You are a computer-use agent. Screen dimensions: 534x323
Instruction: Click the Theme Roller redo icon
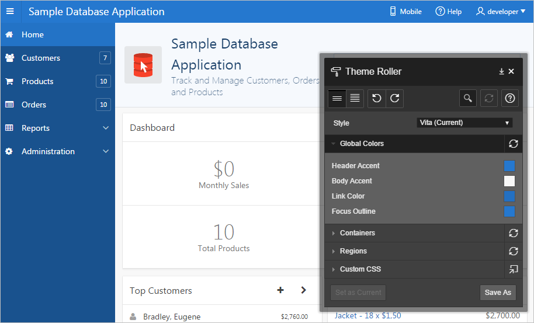[x=395, y=99]
